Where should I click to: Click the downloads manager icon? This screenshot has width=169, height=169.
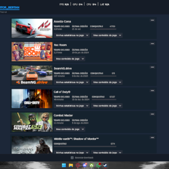[x=72, y=158]
